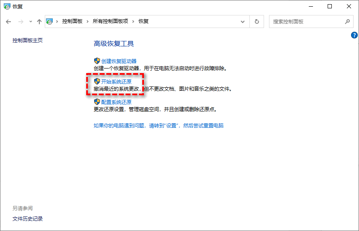Click inside the 搜索控制面板 search field
The height and width of the screenshot is (231, 359).
point(305,21)
